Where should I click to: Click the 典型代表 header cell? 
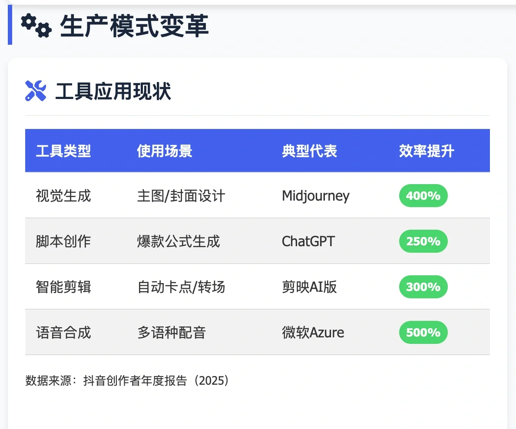[309, 151]
